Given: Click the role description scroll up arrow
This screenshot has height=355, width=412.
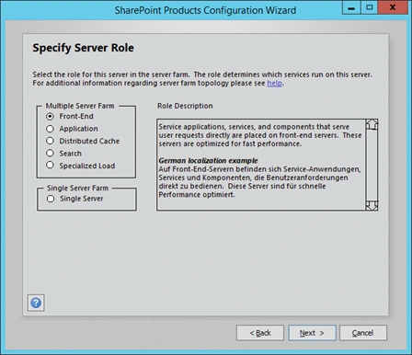Looking at the screenshot, I should (x=372, y=125).
